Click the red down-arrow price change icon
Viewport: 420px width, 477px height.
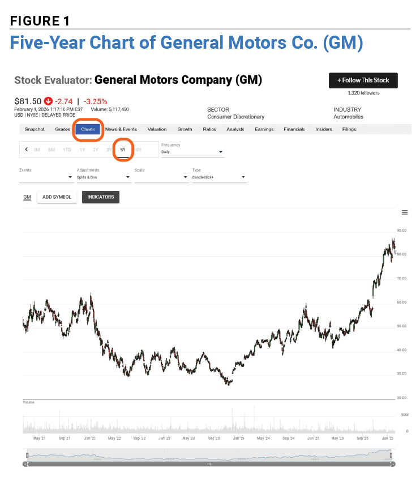[x=48, y=101]
